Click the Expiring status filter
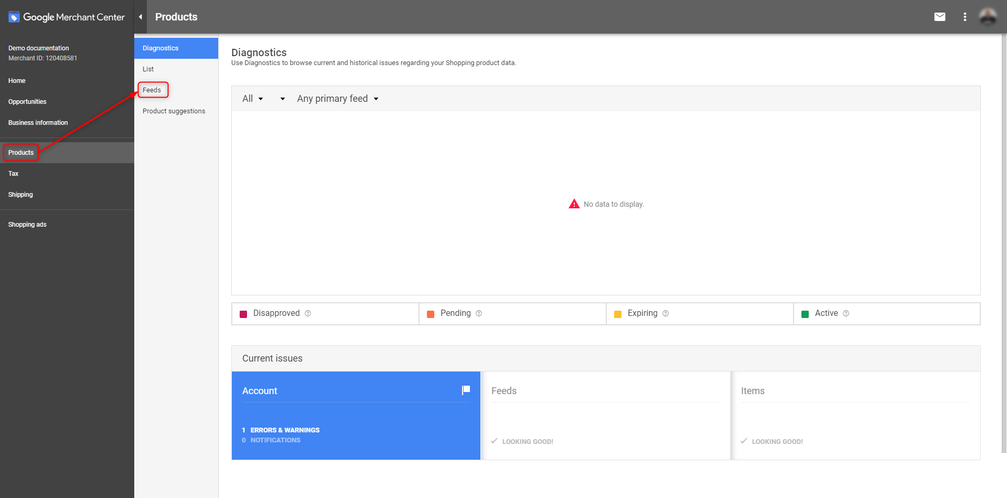Viewport: 1007px width, 498px height. pos(700,314)
